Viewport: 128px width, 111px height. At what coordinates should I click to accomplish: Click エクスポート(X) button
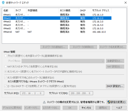51,108
